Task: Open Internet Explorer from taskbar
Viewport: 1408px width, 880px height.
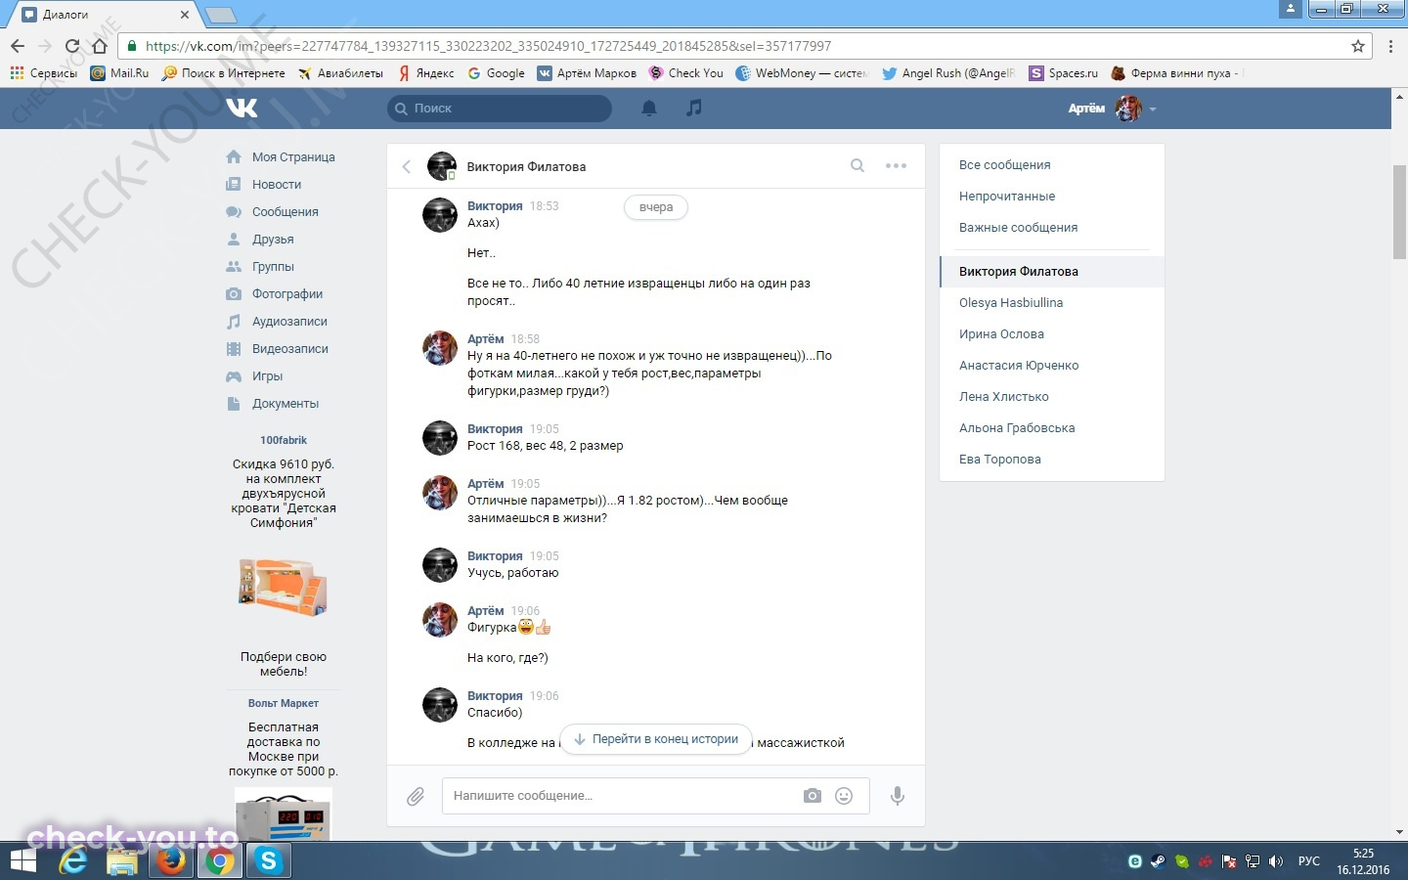Action: [x=73, y=860]
